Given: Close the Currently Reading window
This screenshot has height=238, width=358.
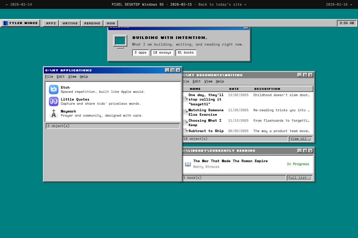Looking at the screenshot, I should [311, 151].
